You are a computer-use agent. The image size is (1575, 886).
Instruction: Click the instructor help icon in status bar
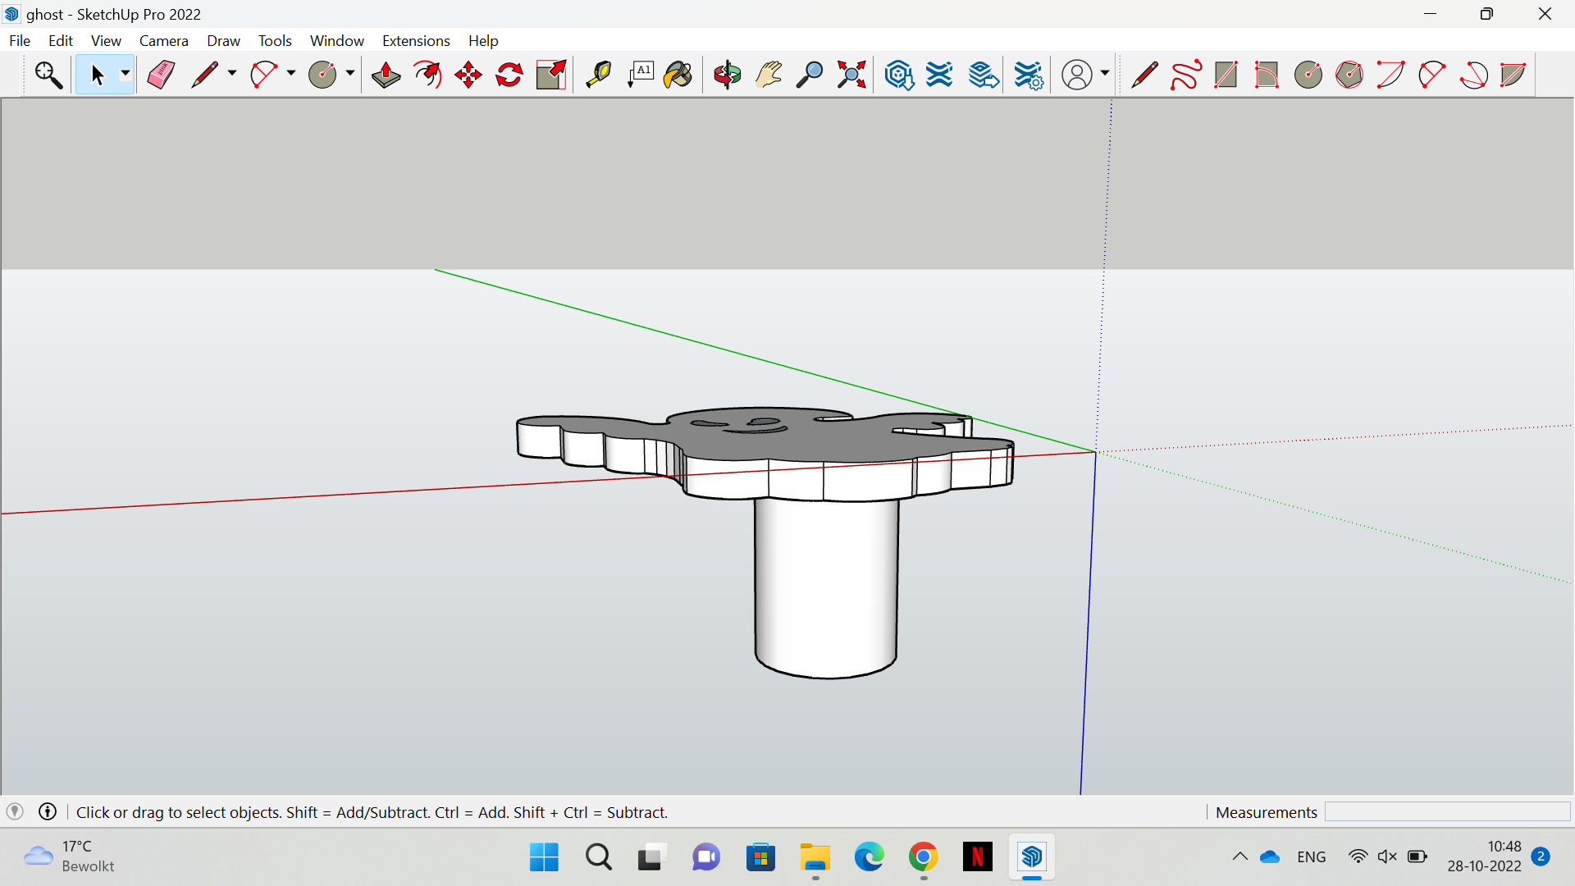coord(47,811)
